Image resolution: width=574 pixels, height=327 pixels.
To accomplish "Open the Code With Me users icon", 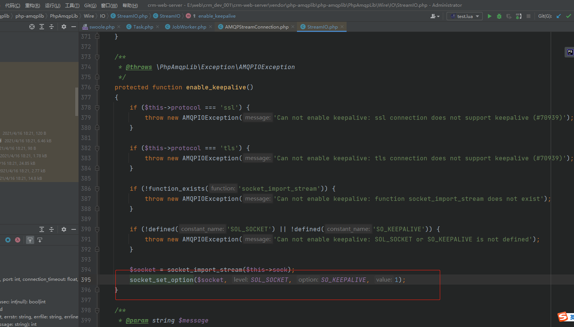I will coord(434,16).
